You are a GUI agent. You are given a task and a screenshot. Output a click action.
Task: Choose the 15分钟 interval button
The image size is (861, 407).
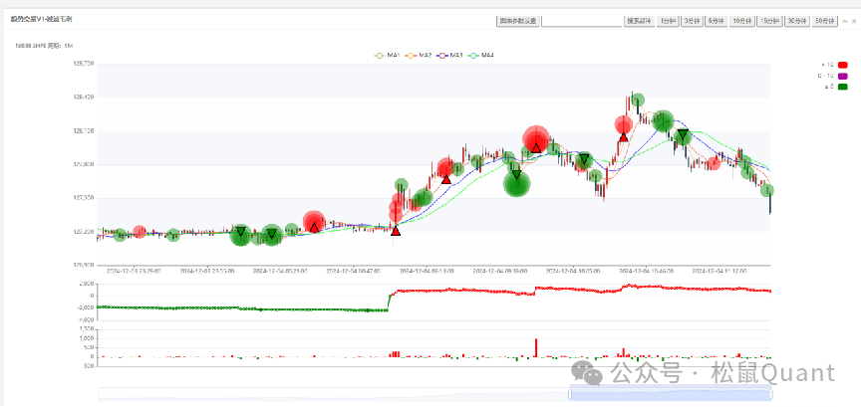[770, 20]
